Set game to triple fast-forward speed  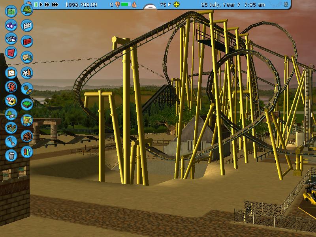point(55,4)
